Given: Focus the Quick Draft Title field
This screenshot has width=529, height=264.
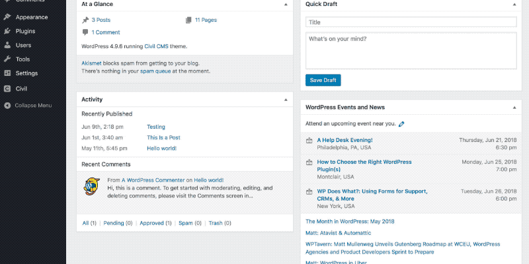Looking at the screenshot, I should 411,22.
